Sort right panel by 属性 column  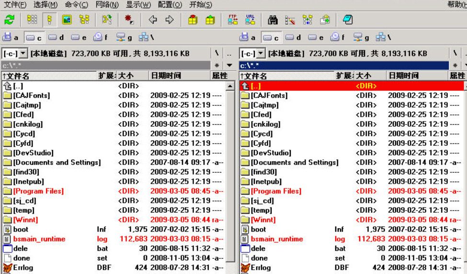coord(457,76)
